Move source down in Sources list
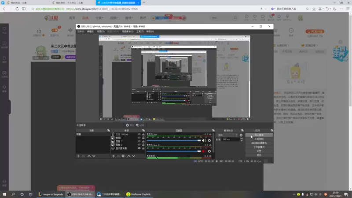The height and width of the screenshot is (198, 352). (x=134, y=156)
